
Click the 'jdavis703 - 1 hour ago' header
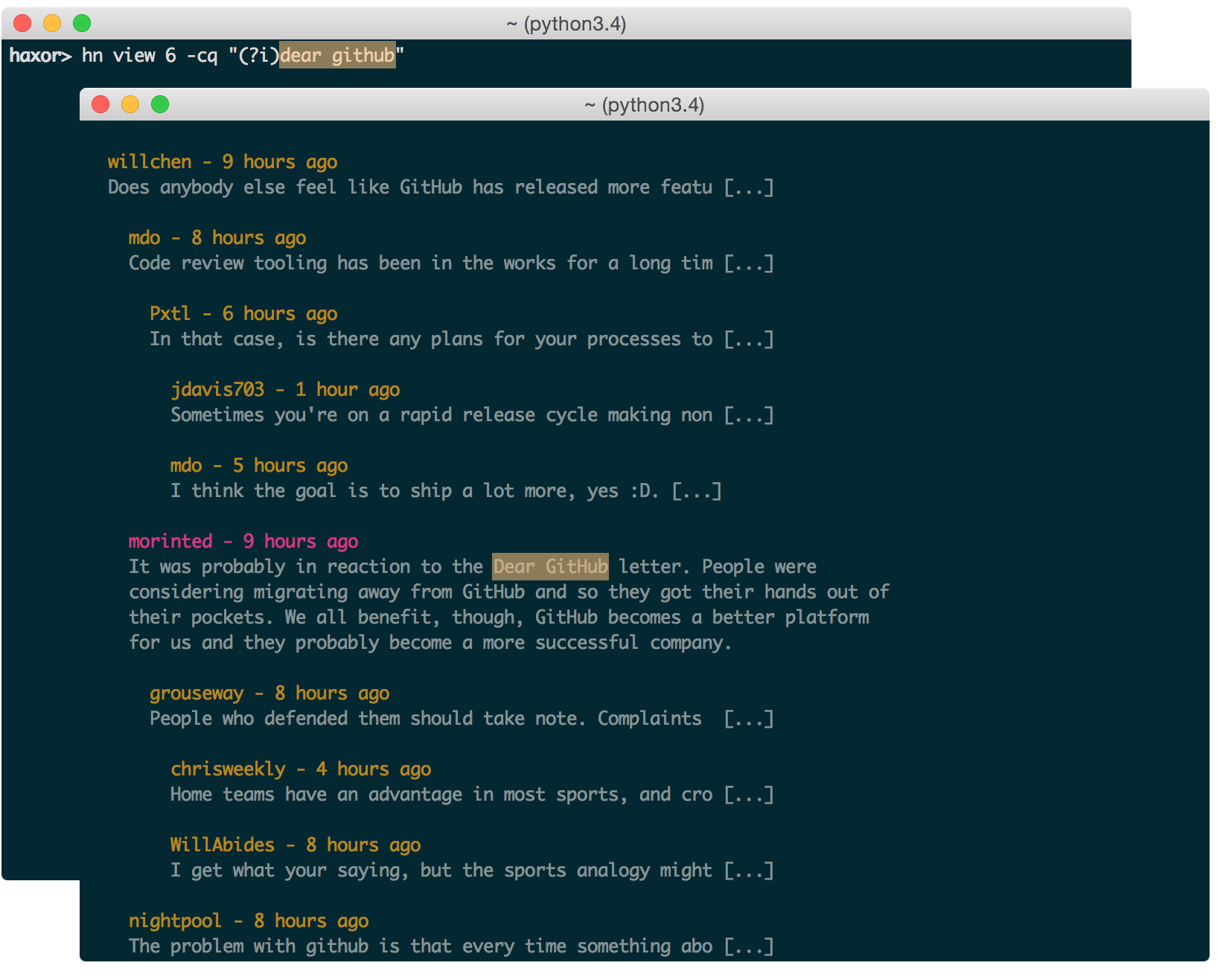pyautogui.click(x=285, y=390)
